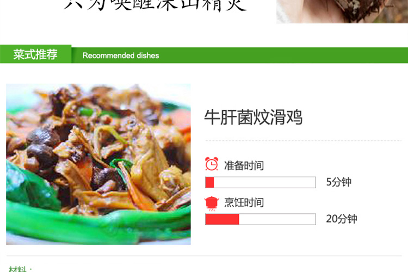This screenshot has width=408, height=272.
Task: Open the dried mushroom image at top right
Action: pyautogui.click(x=342, y=11)
